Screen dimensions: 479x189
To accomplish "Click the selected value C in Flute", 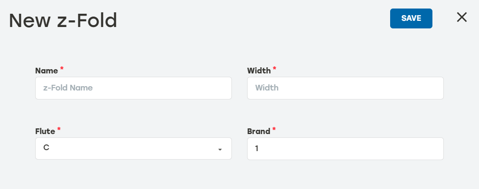I will [46, 148].
